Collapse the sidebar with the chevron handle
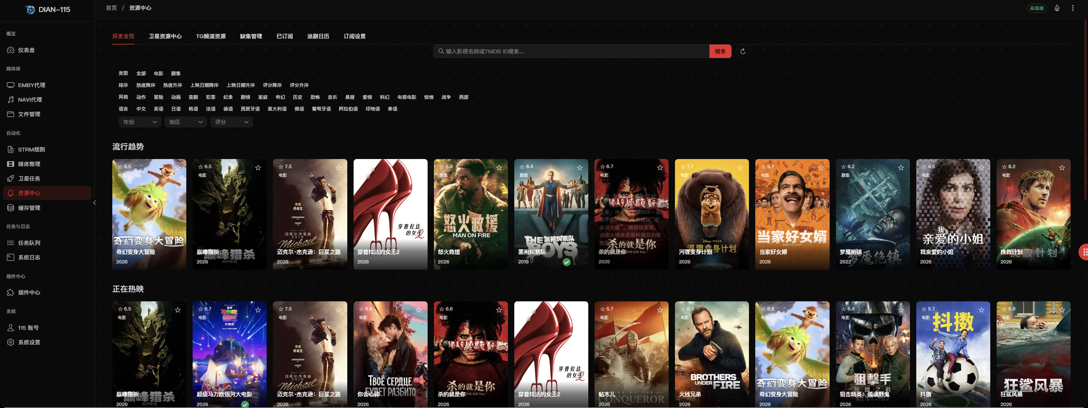The height and width of the screenshot is (408, 1088). tap(95, 203)
